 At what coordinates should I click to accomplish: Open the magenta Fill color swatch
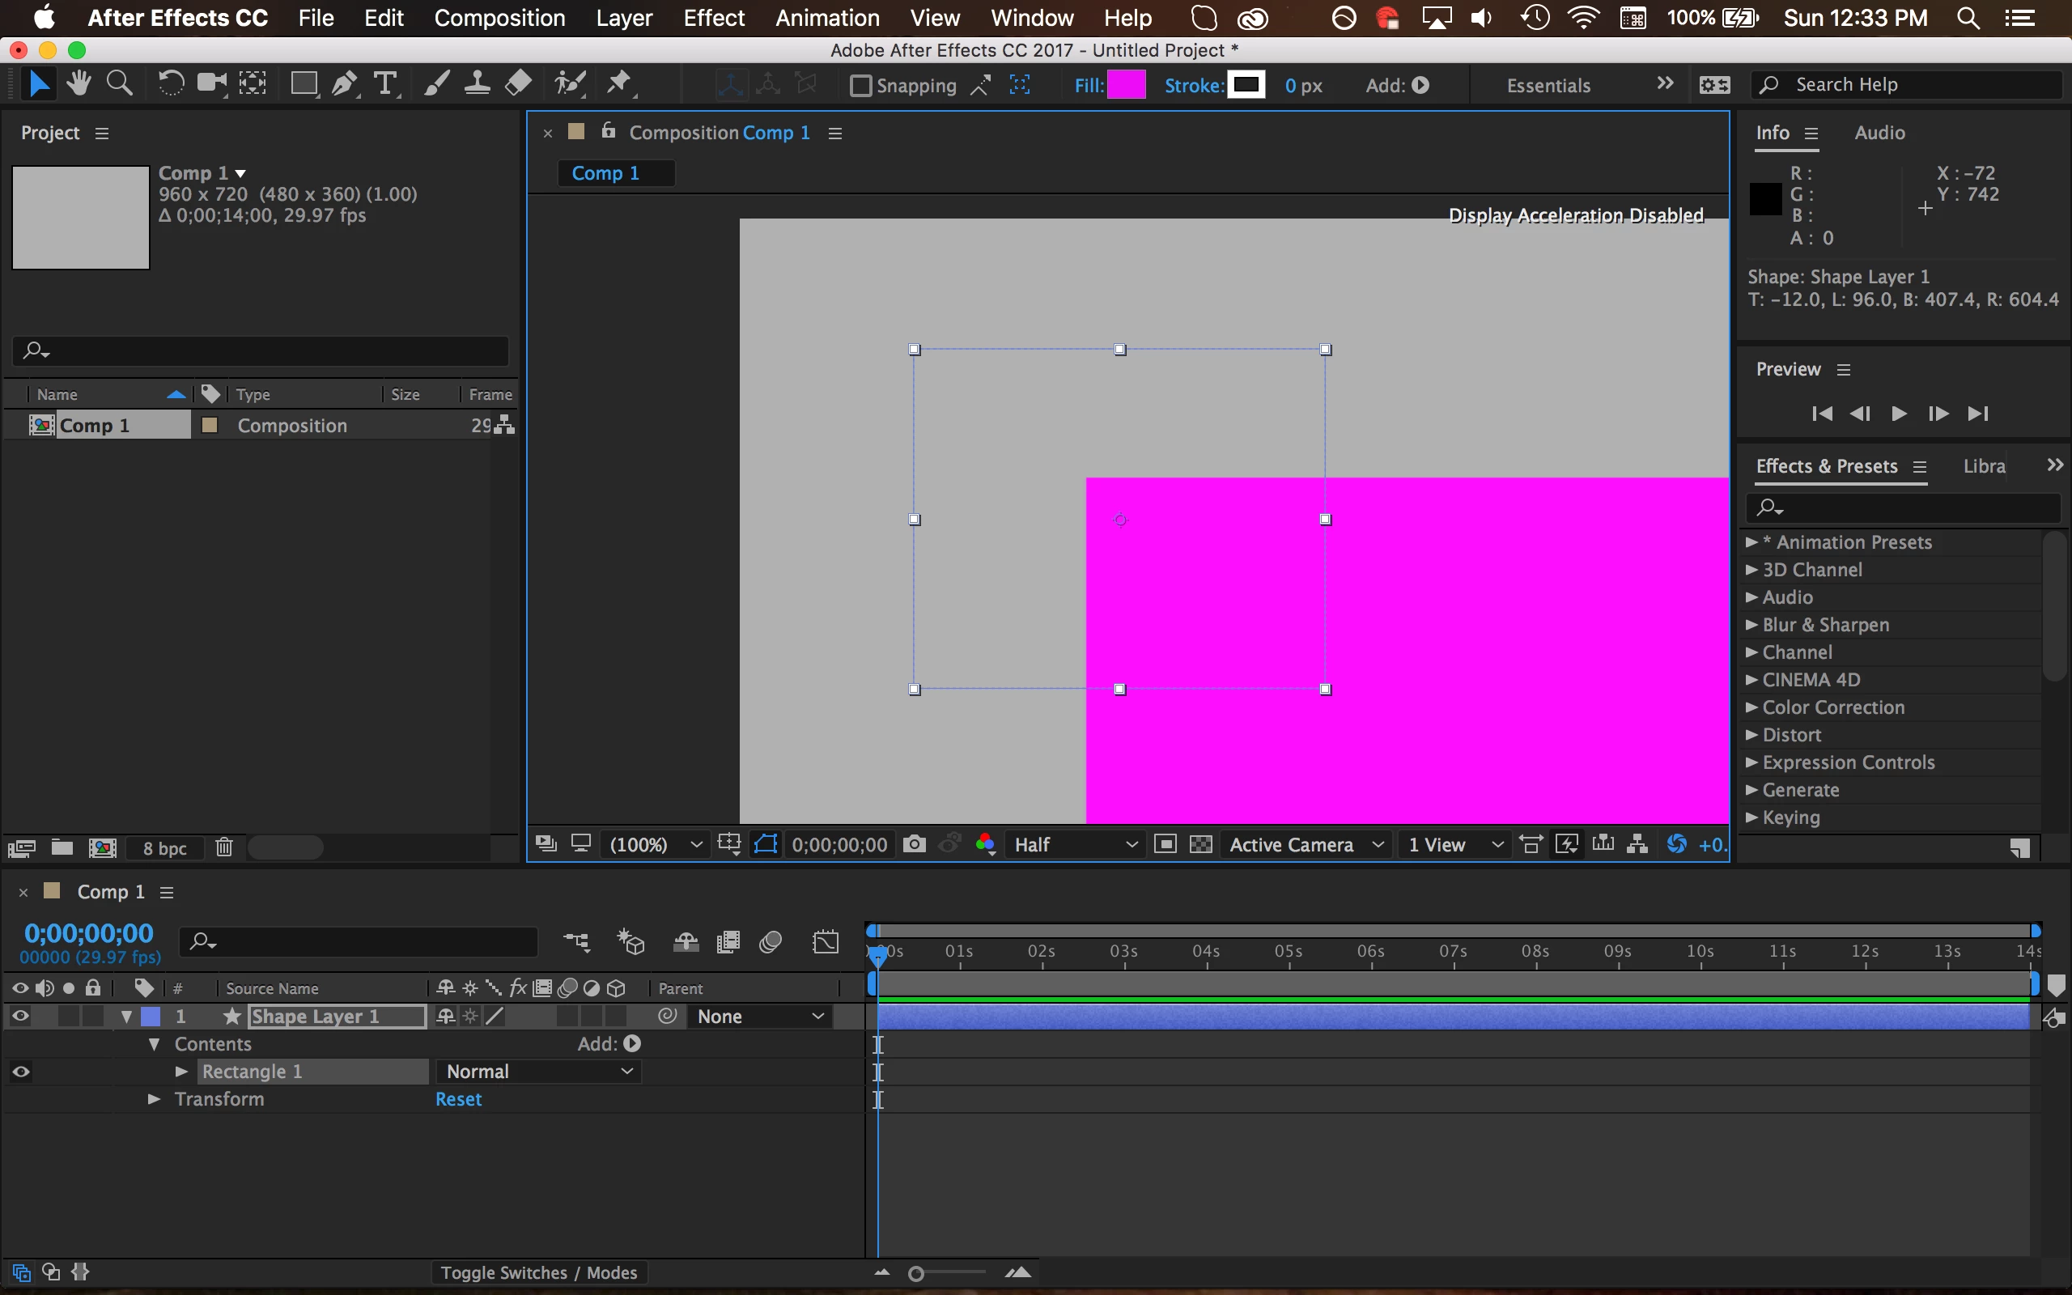[1126, 86]
